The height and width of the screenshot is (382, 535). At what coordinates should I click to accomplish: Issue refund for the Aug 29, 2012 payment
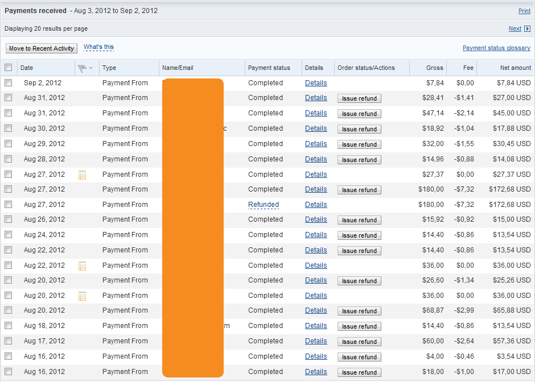point(359,144)
